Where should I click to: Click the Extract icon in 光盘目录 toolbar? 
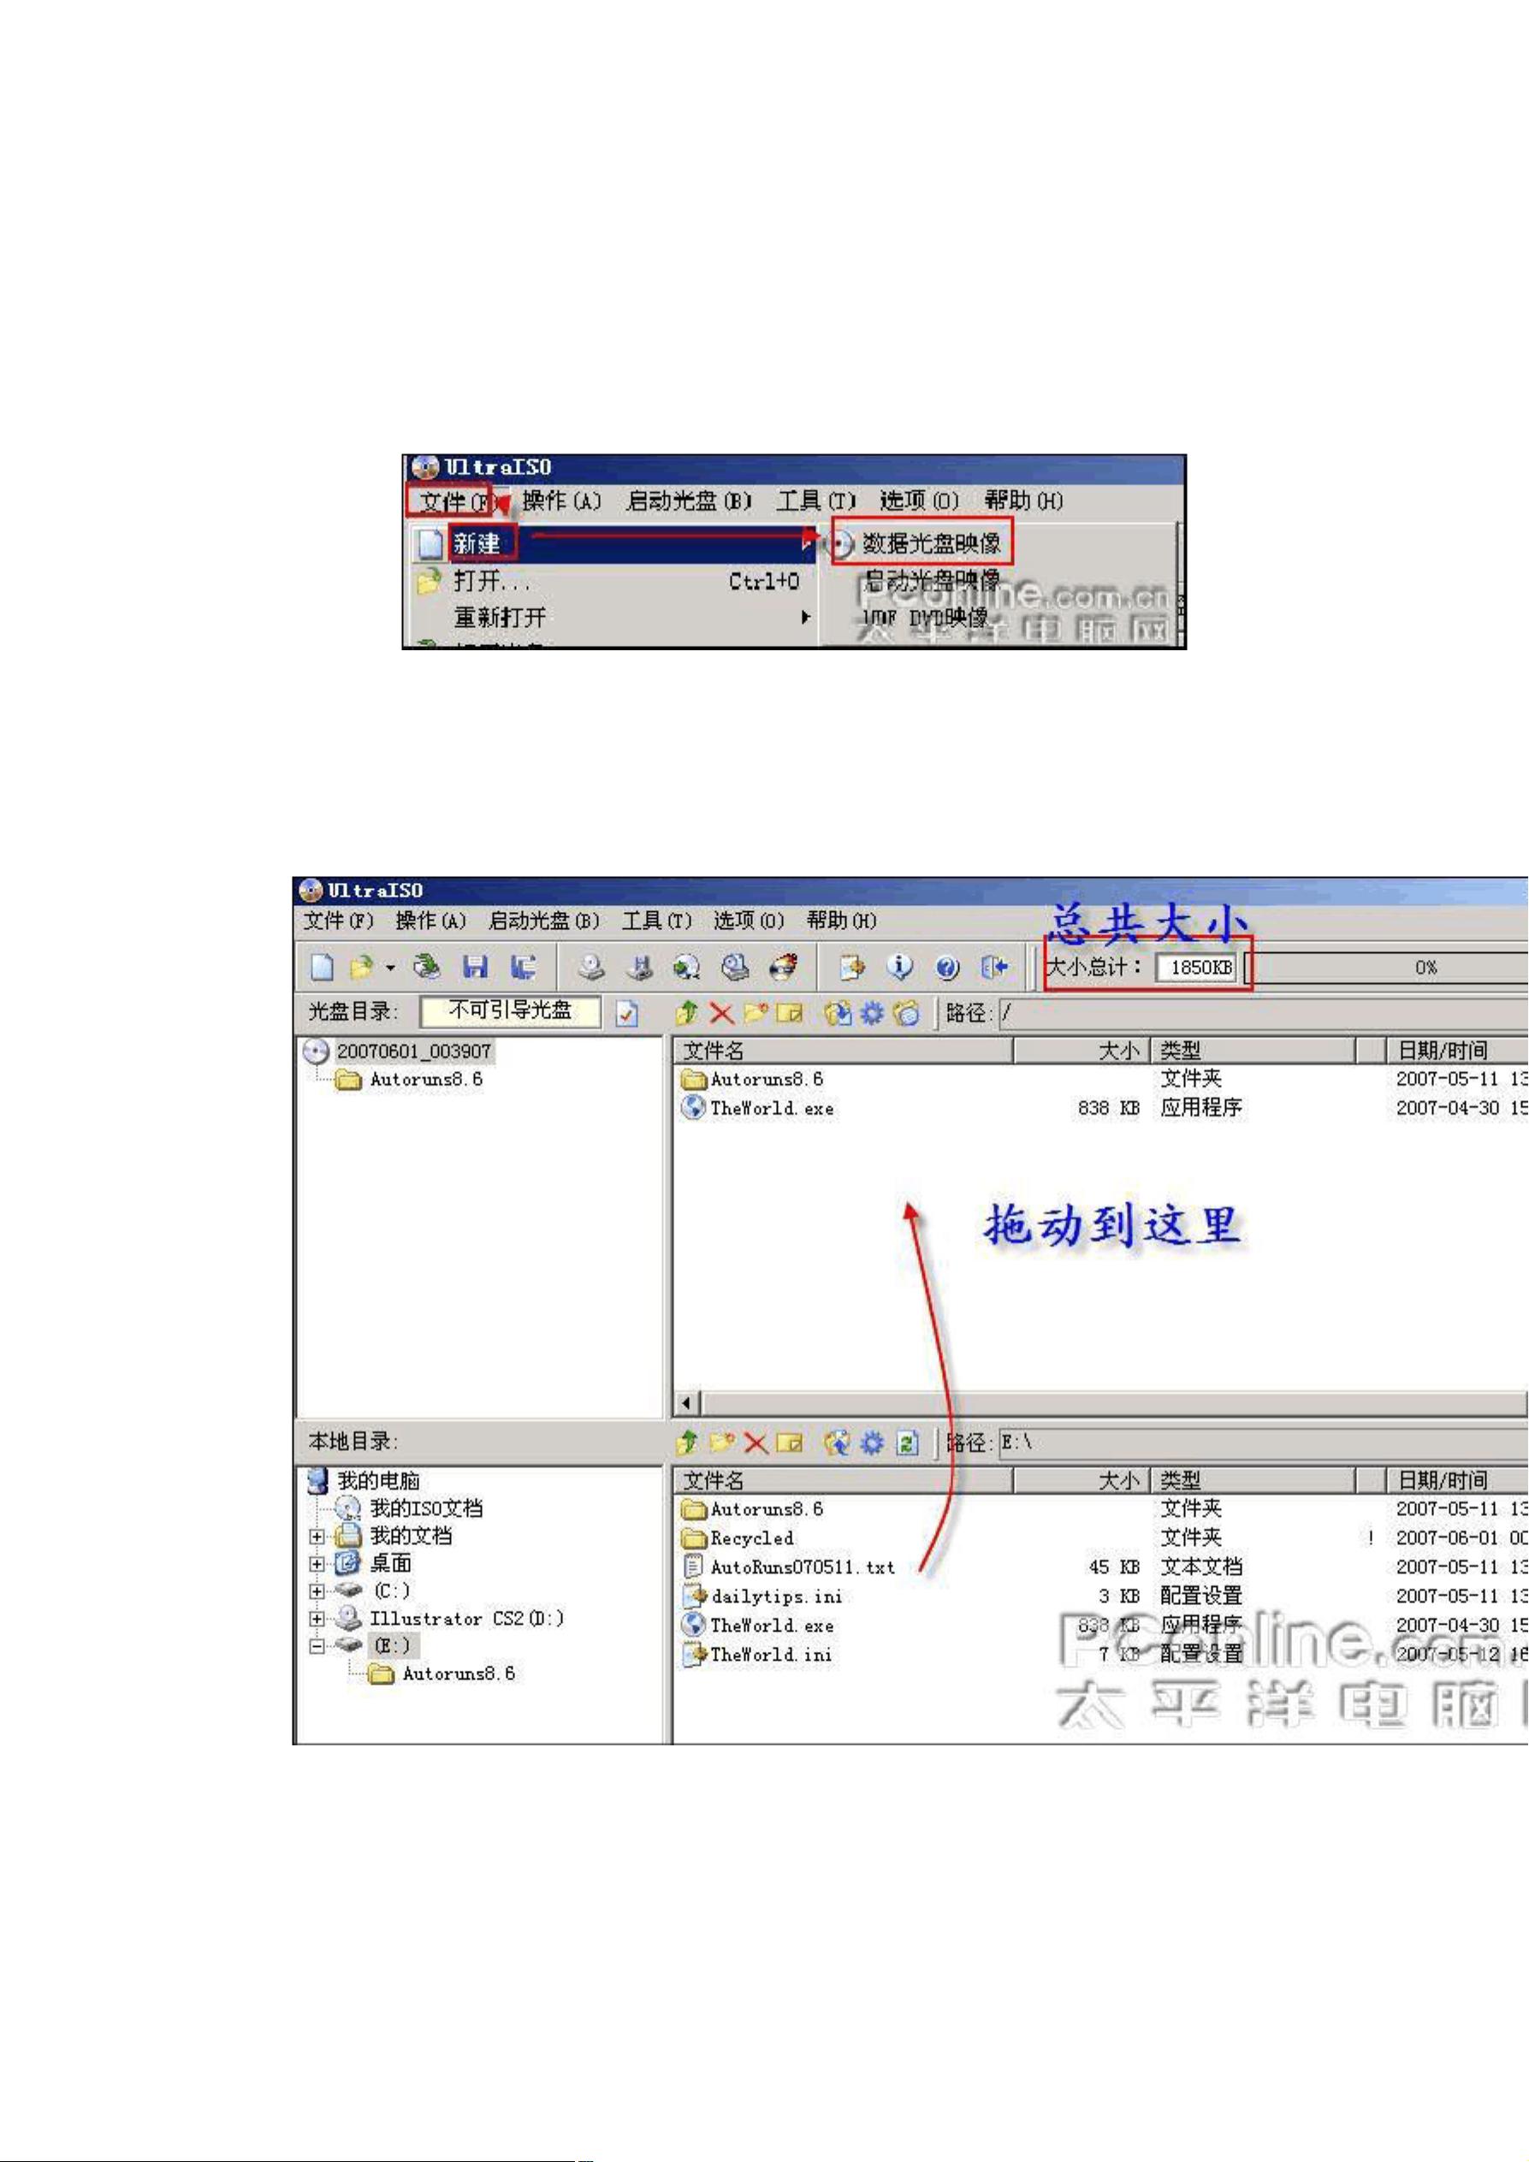point(837,1013)
